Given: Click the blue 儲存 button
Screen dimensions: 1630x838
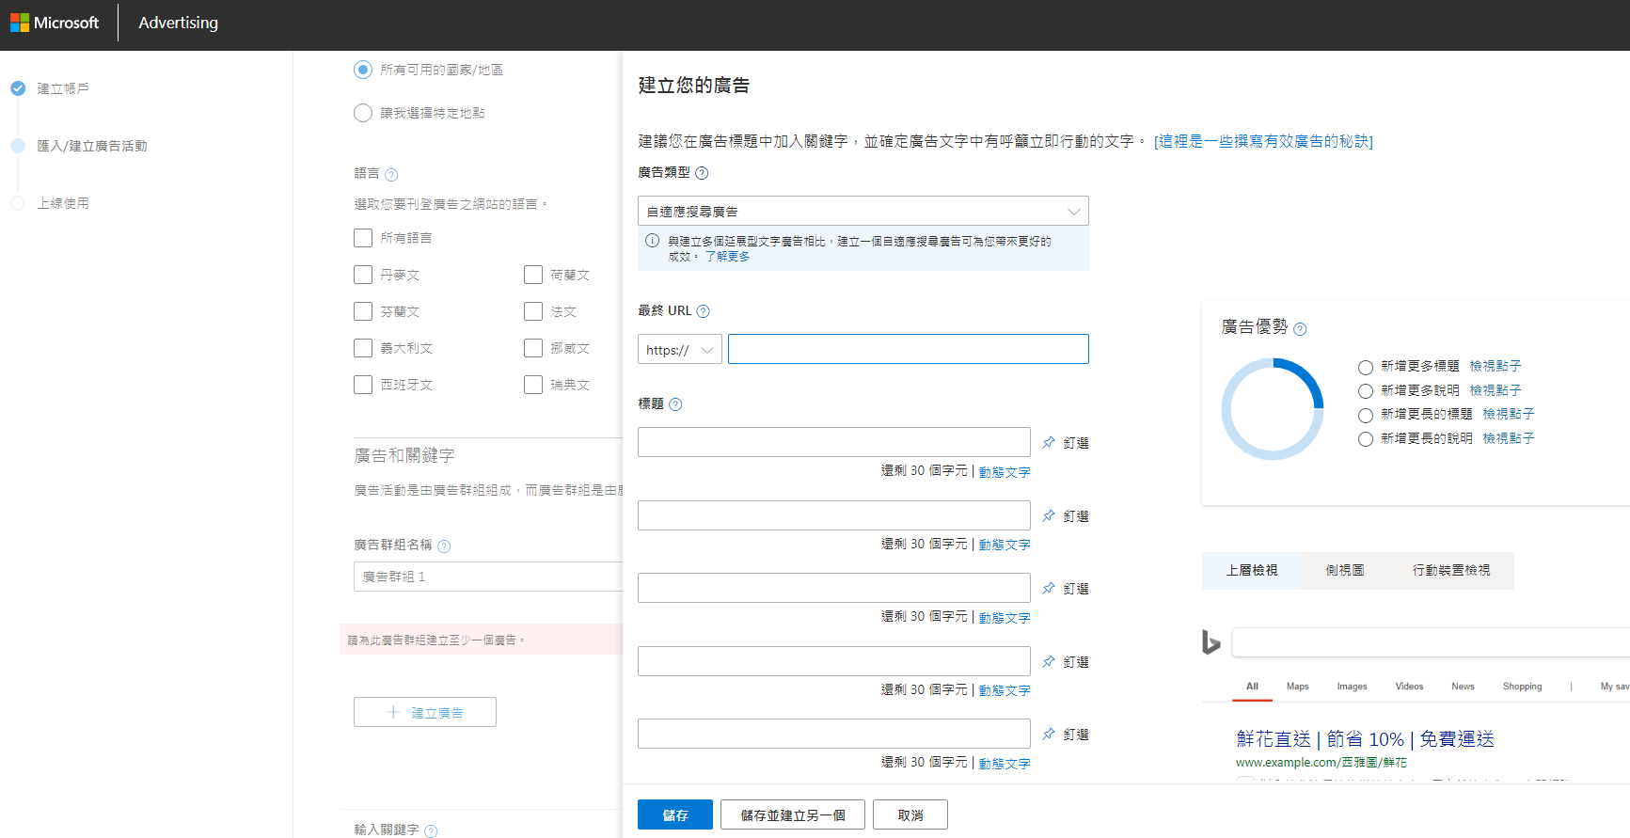Looking at the screenshot, I should pyautogui.click(x=674, y=814).
